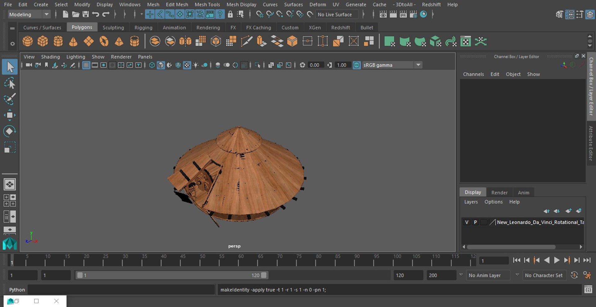
Task: Activate the Paint Selection tool
Action: click(x=10, y=99)
